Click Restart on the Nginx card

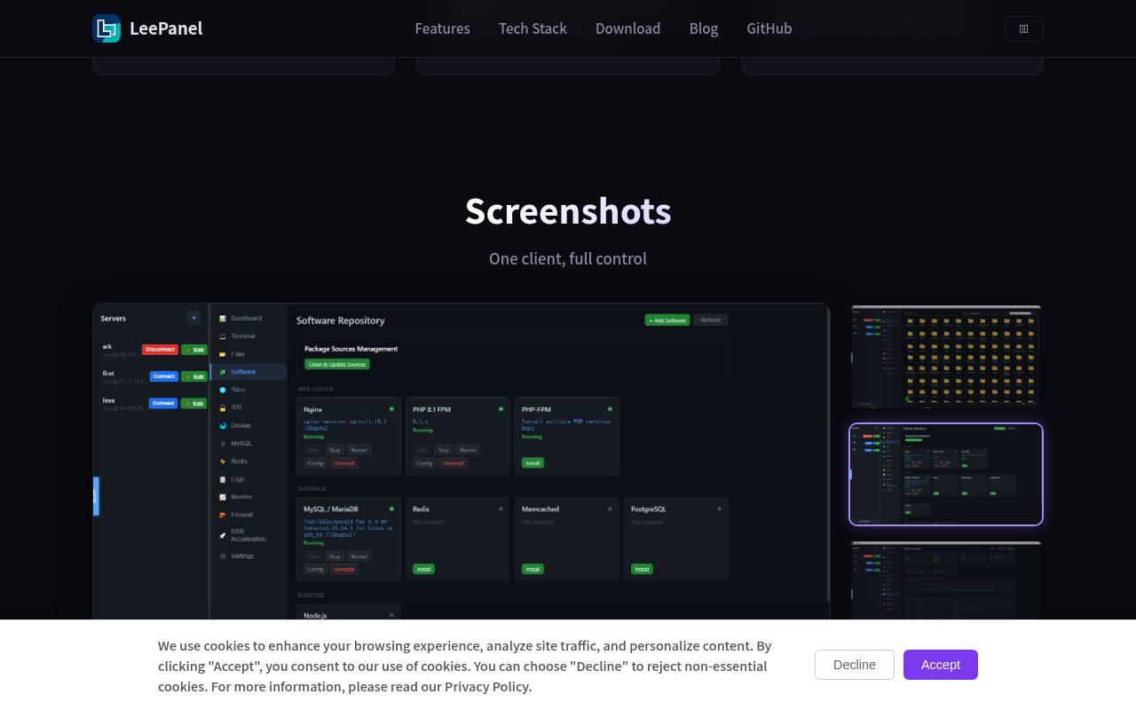[x=359, y=450]
